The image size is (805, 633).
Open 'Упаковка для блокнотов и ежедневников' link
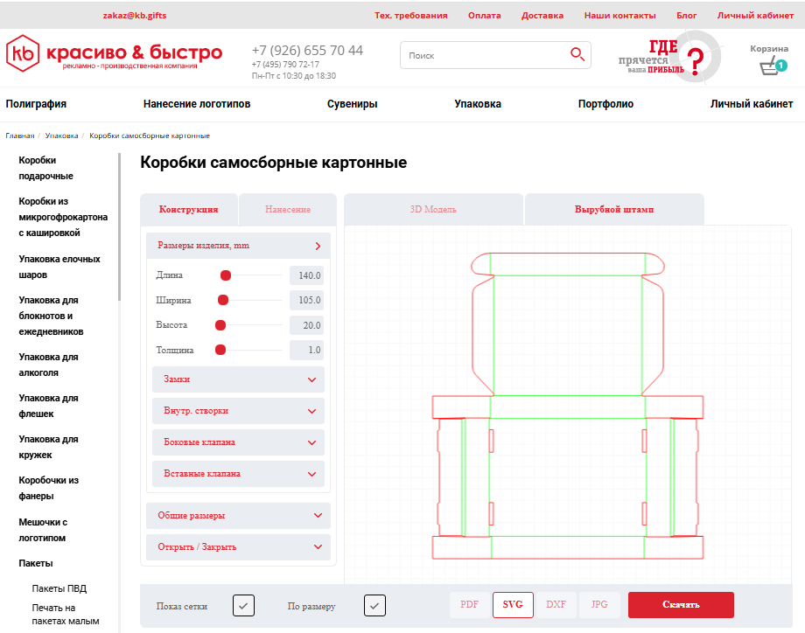point(51,316)
